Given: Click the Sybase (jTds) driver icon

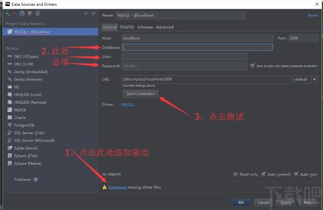Looking at the screenshot, I should coord(10,156).
